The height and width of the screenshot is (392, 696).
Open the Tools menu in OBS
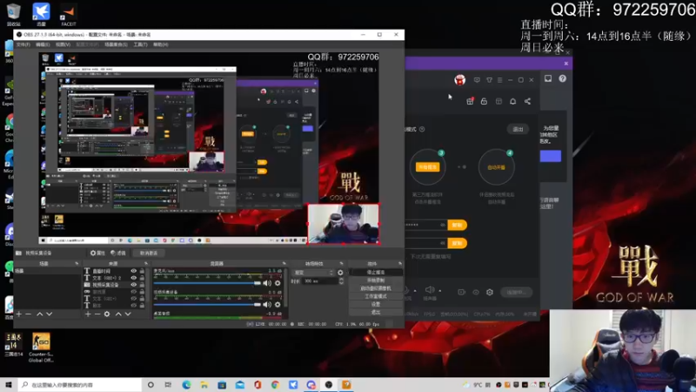[x=140, y=44]
